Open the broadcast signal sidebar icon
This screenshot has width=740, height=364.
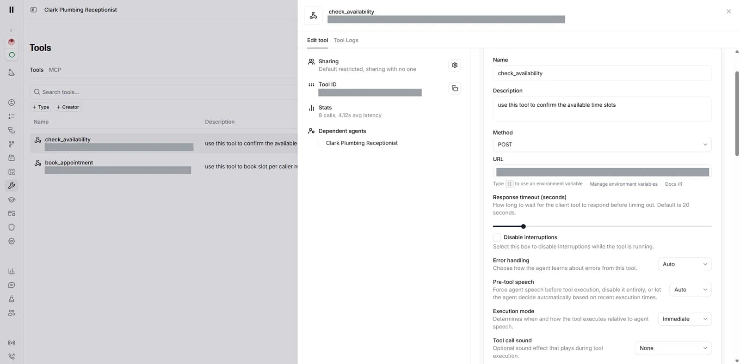(12, 343)
